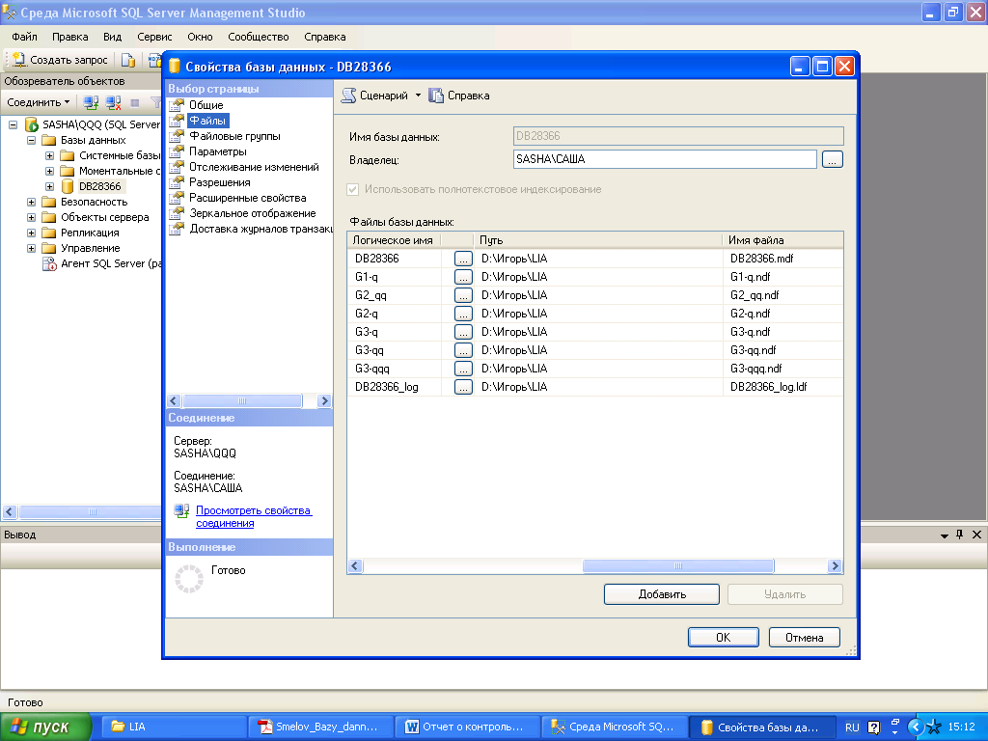
Task: Select Файловые группы page
Action: pos(234,136)
